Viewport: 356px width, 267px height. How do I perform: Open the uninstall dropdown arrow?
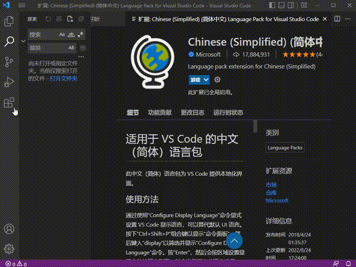(206, 80)
